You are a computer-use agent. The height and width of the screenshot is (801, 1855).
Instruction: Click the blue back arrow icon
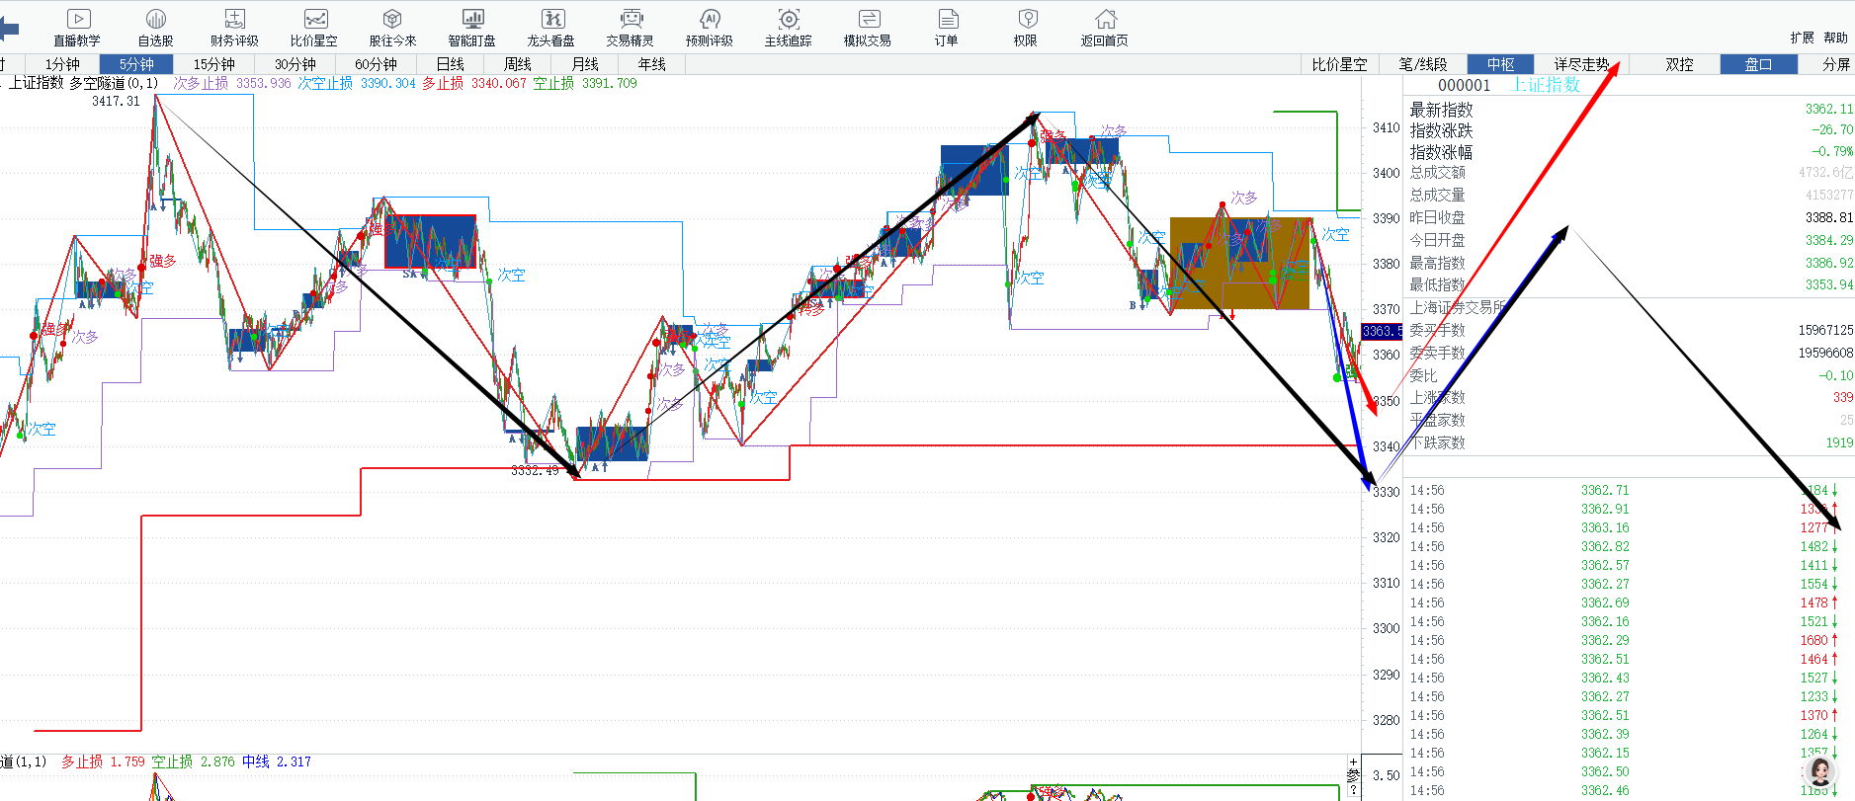click(x=9, y=29)
